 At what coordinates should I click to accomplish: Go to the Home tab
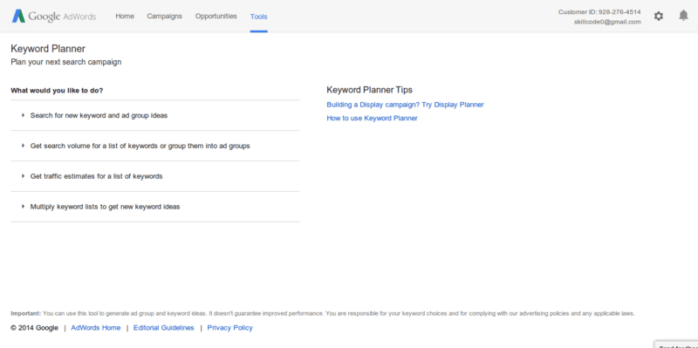tap(125, 16)
